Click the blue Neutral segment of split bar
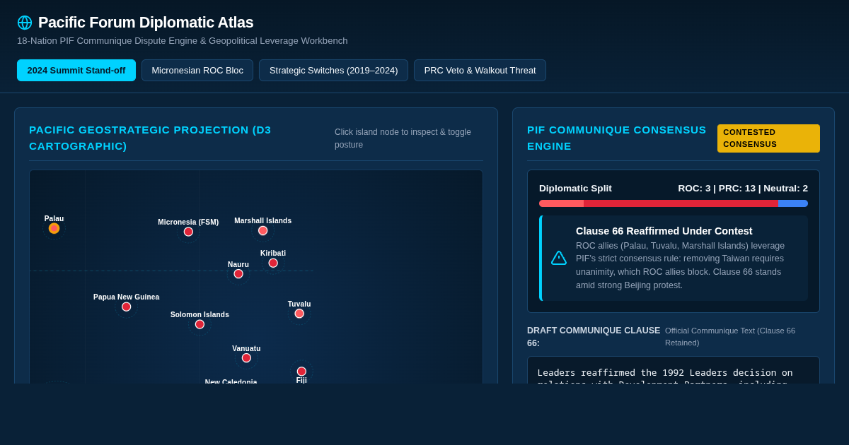 coord(793,203)
